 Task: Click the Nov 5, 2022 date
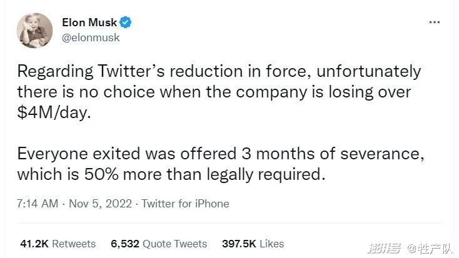(101, 204)
